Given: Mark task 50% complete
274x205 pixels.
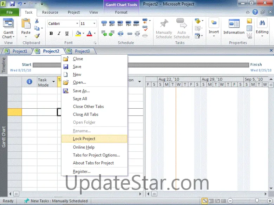Looking at the screenshot, I should click(120, 23).
